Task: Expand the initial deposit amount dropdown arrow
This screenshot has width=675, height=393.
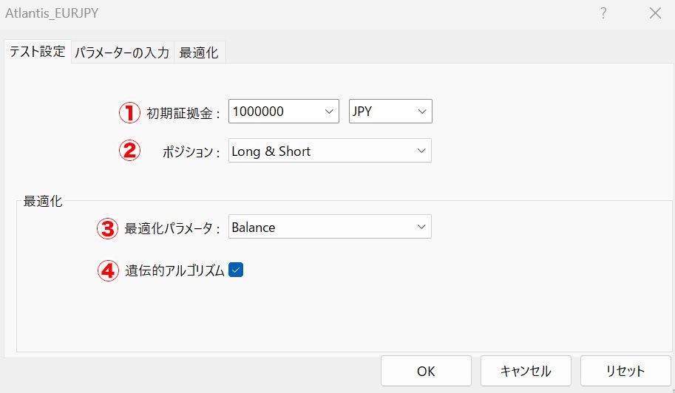Action: (x=329, y=112)
